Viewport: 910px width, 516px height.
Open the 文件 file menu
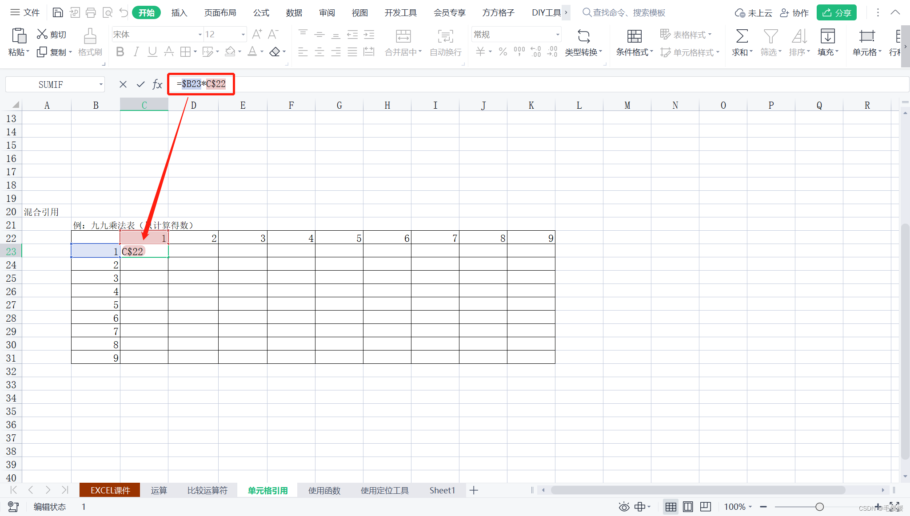pyautogui.click(x=25, y=12)
